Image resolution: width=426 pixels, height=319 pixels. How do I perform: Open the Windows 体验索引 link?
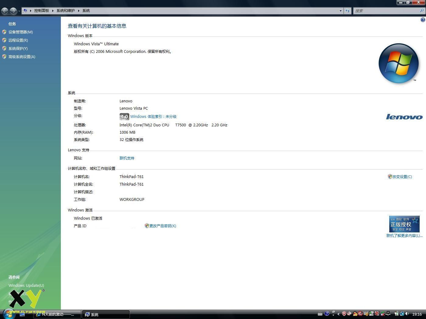tap(153, 117)
